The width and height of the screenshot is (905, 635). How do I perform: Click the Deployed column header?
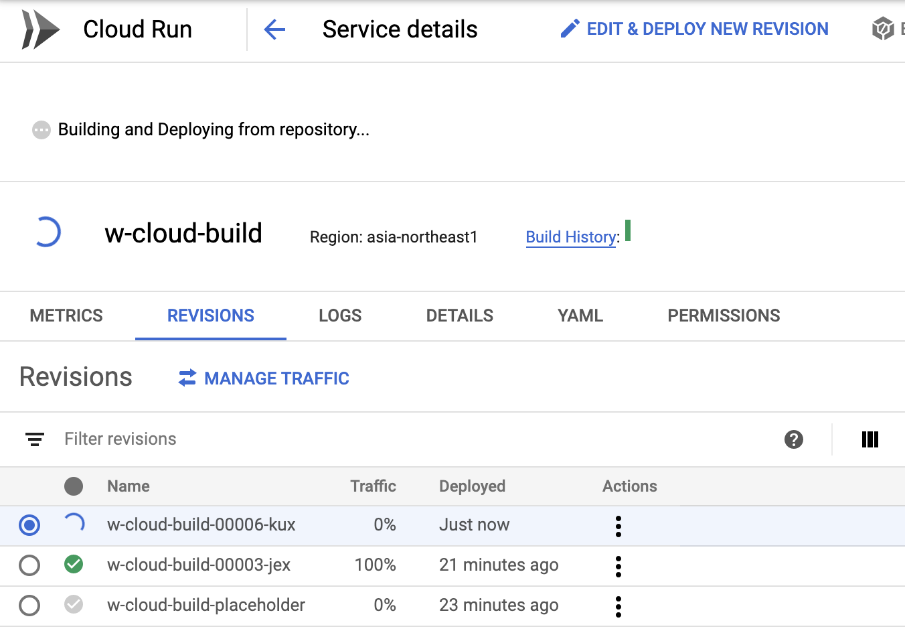472,486
